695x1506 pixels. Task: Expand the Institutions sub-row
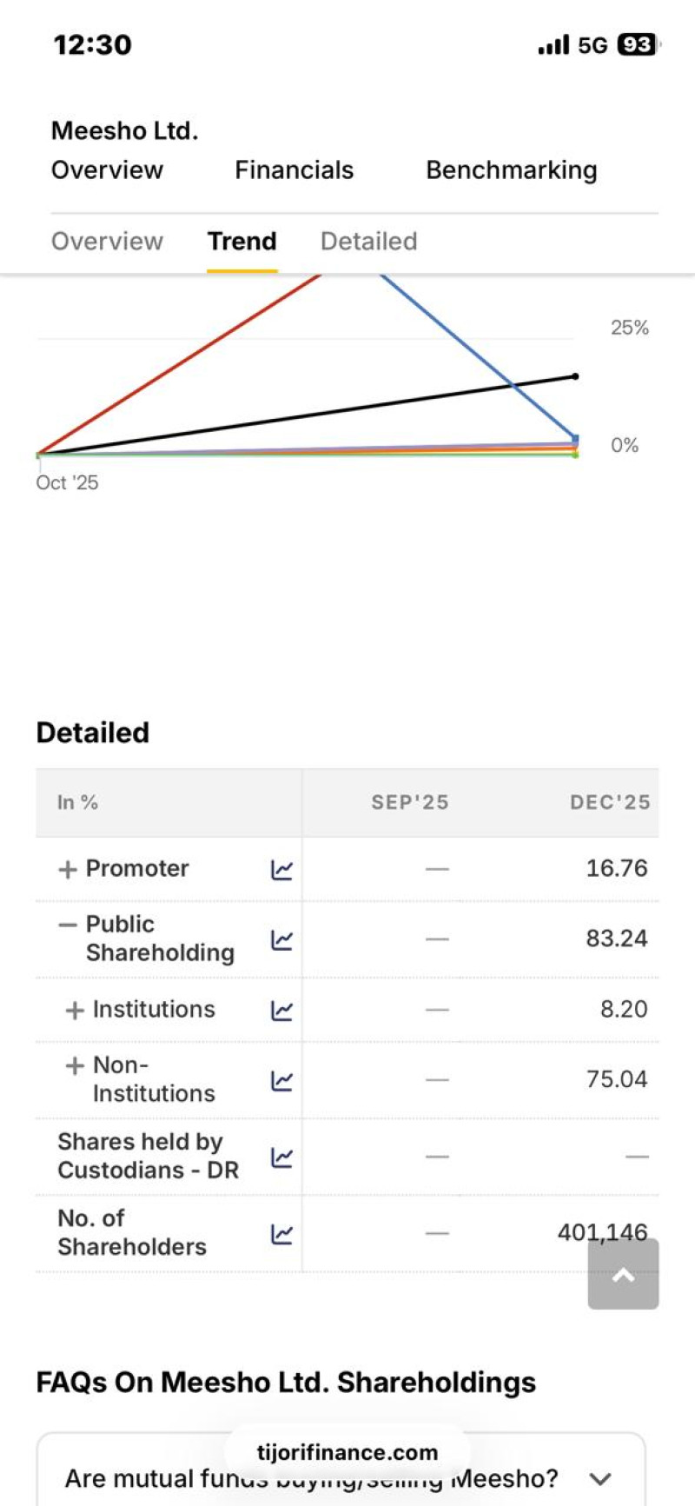[75, 1010]
